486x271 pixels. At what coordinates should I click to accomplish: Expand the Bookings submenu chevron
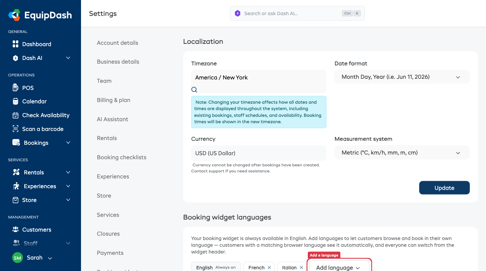coord(68,143)
